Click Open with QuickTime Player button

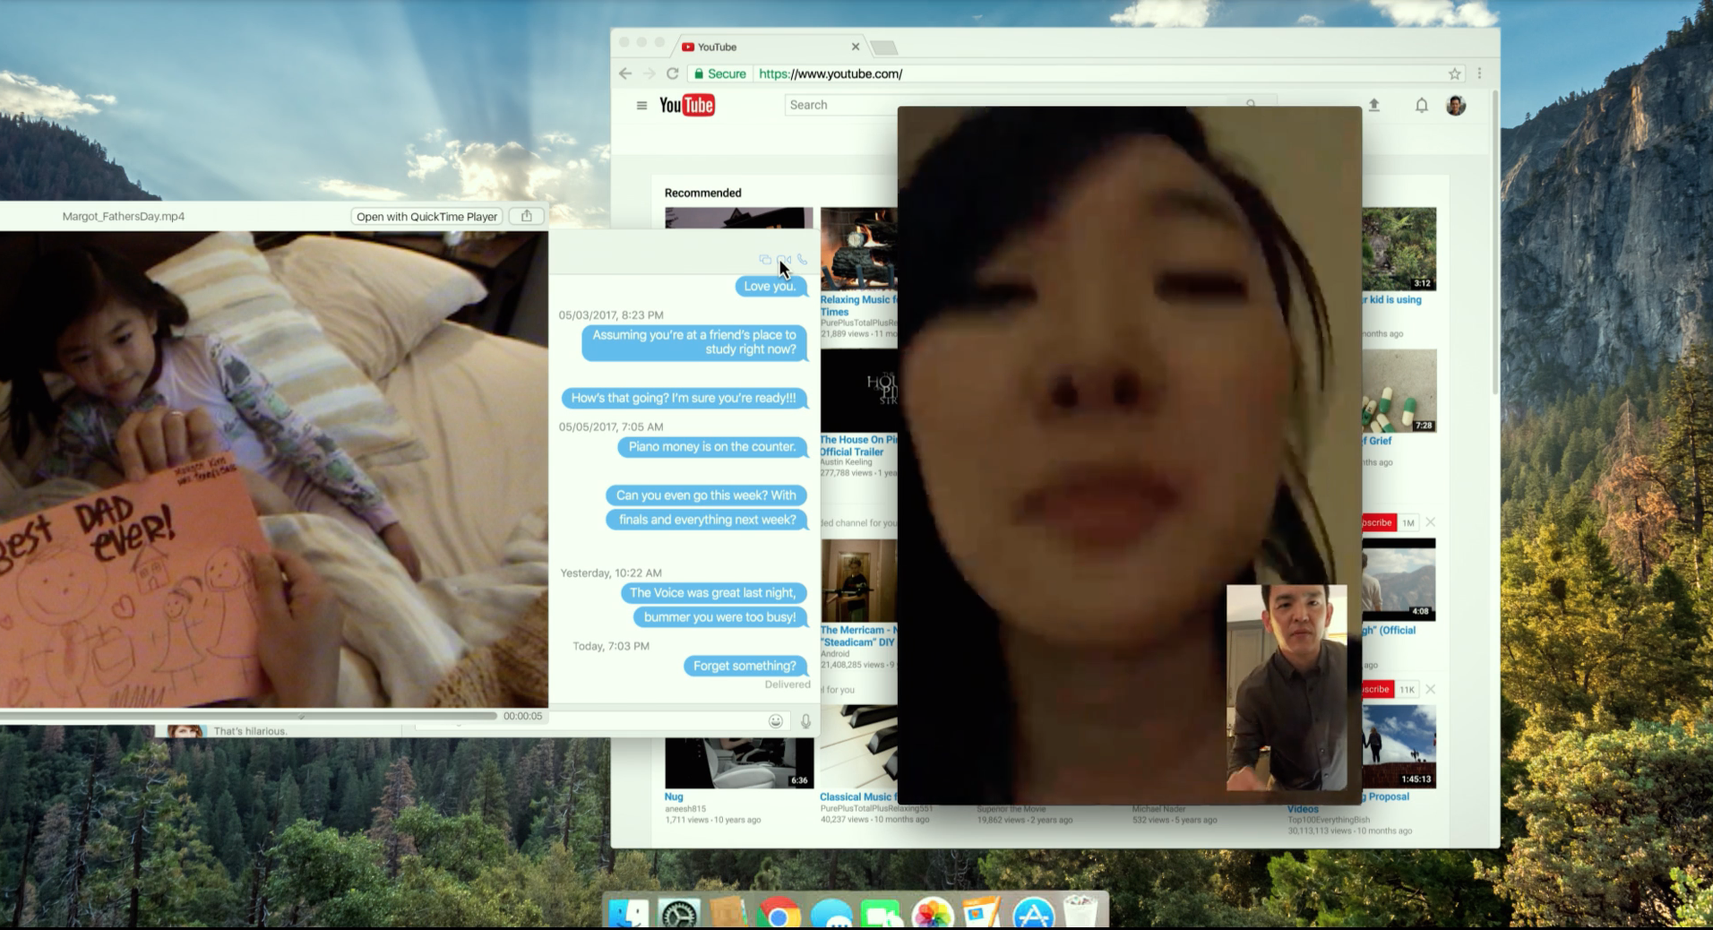coord(426,216)
